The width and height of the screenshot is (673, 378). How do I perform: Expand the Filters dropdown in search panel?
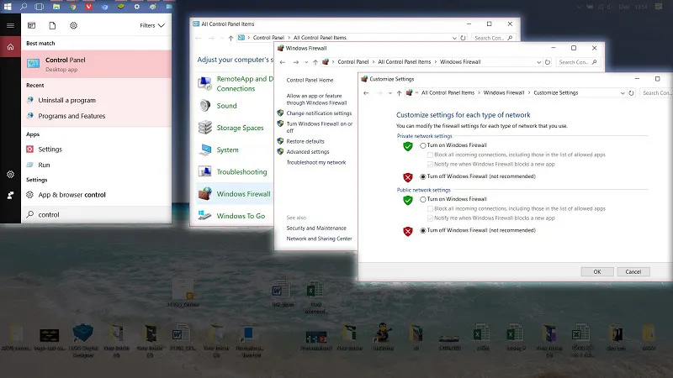(x=151, y=25)
